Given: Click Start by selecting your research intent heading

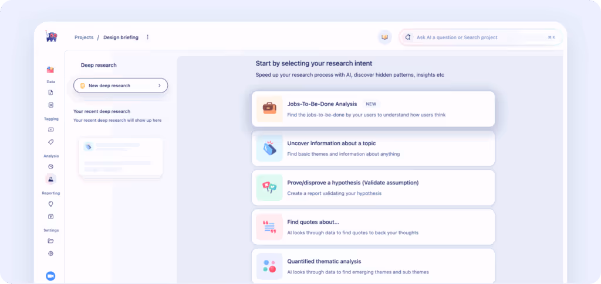Looking at the screenshot, I should coord(314,63).
